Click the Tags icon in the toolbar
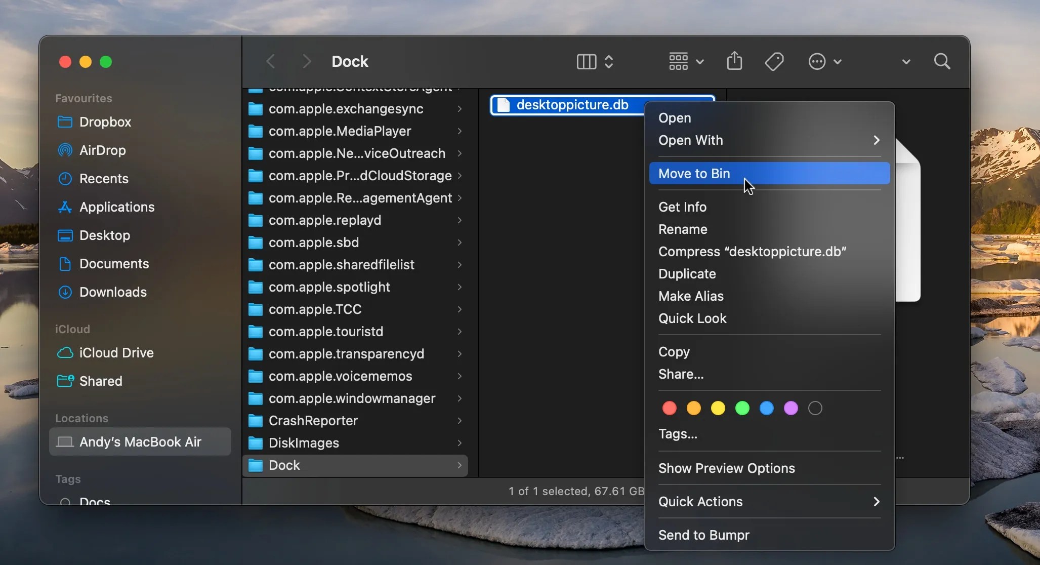Image resolution: width=1040 pixels, height=565 pixels. coord(774,61)
